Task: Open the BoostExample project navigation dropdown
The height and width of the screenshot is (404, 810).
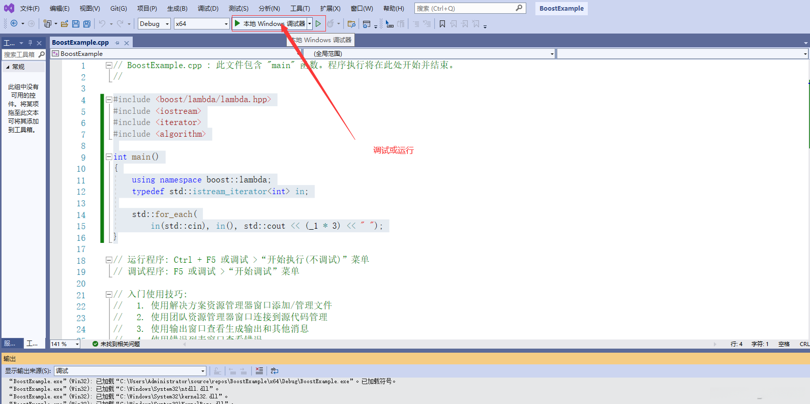Action: (176, 53)
